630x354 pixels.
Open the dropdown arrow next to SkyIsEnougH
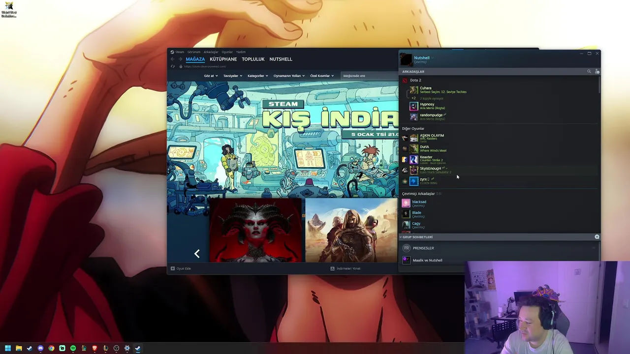coord(447,169)
